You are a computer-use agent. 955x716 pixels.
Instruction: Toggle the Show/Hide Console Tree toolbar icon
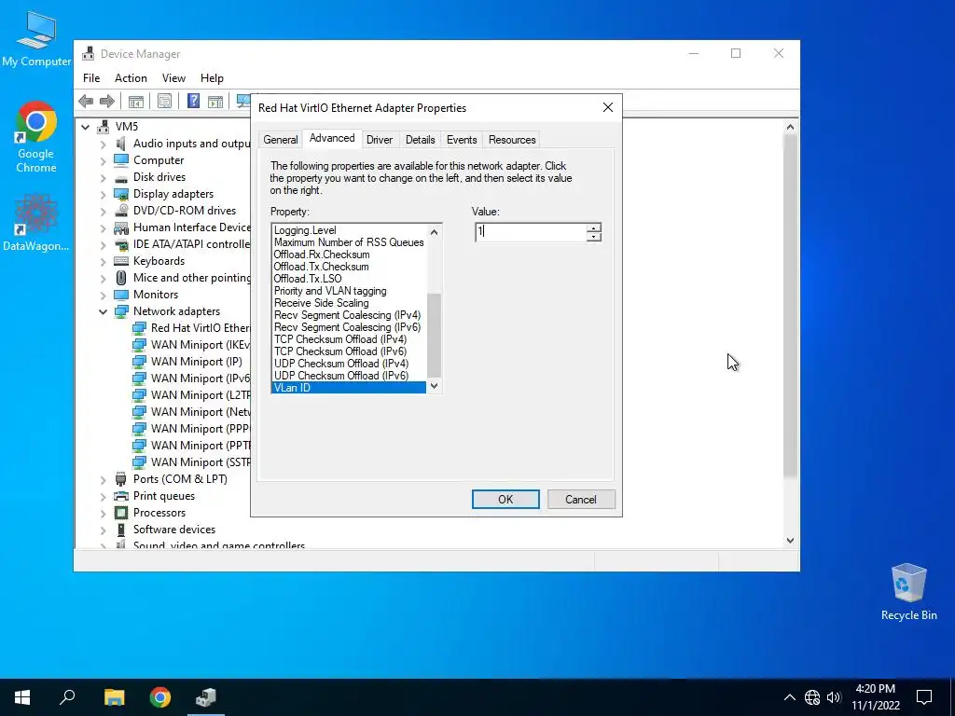[x=136, y=101]
